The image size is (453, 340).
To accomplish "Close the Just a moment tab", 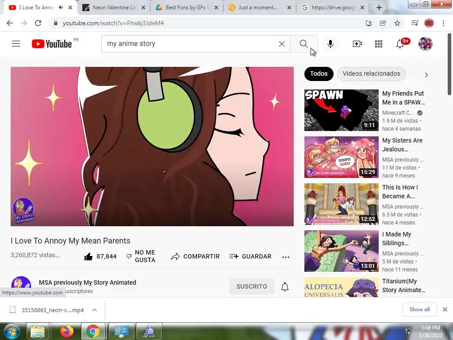I will (x=289, y=8).
